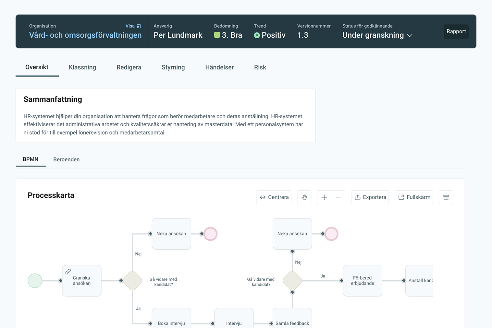
Task: Switch to the Klassning tab
Action: coord(82,67)
